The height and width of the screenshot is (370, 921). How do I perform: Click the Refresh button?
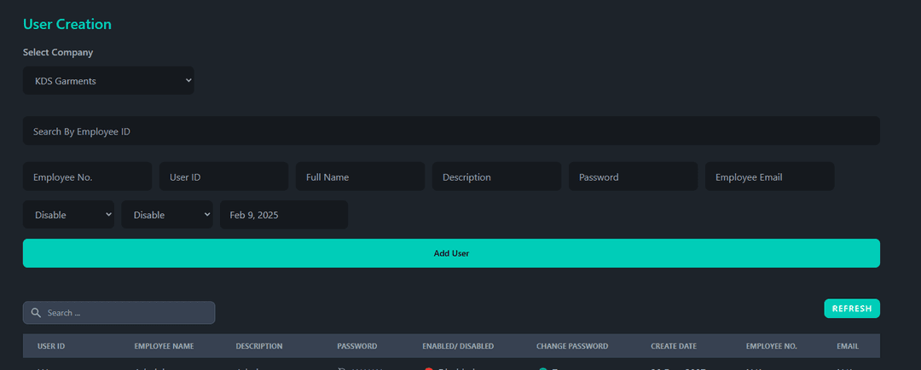click(851, 309)
